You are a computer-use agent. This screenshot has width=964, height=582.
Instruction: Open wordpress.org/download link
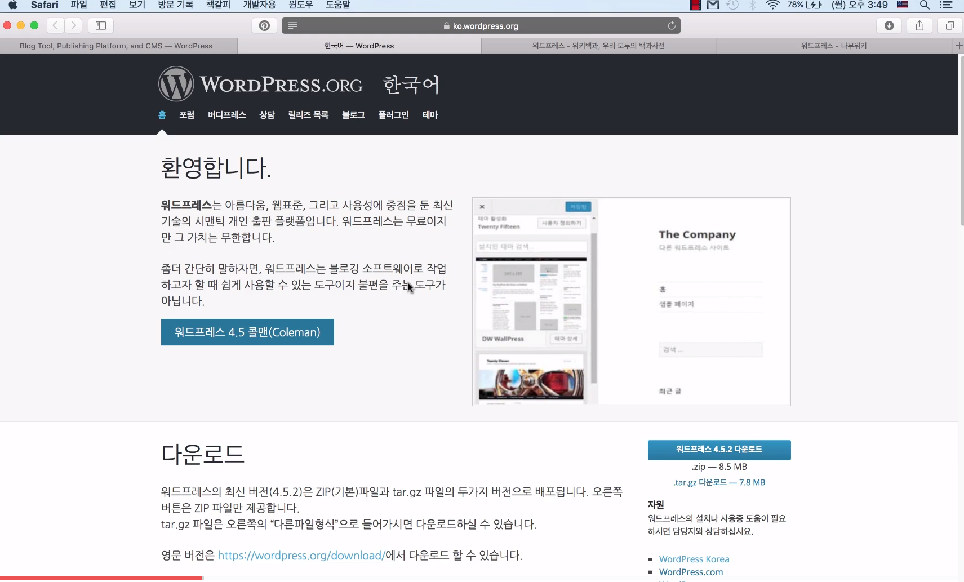point(301,556)
